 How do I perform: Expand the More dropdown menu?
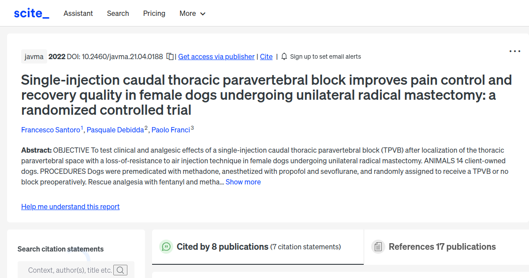[x=192, y=13]
